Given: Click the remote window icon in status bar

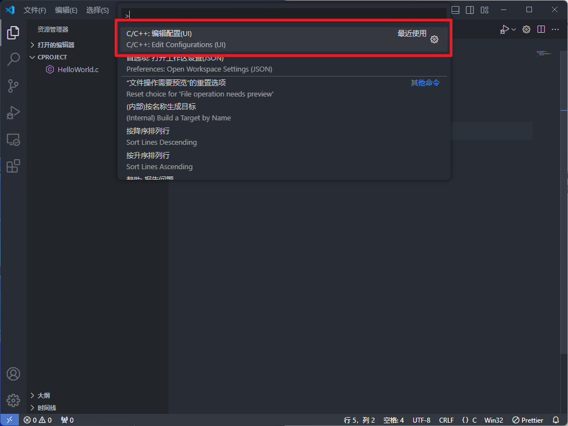Looking at the screenshot, I should click(9, 420).
